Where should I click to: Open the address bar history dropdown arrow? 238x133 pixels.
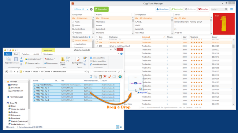(x=85, y=72)
